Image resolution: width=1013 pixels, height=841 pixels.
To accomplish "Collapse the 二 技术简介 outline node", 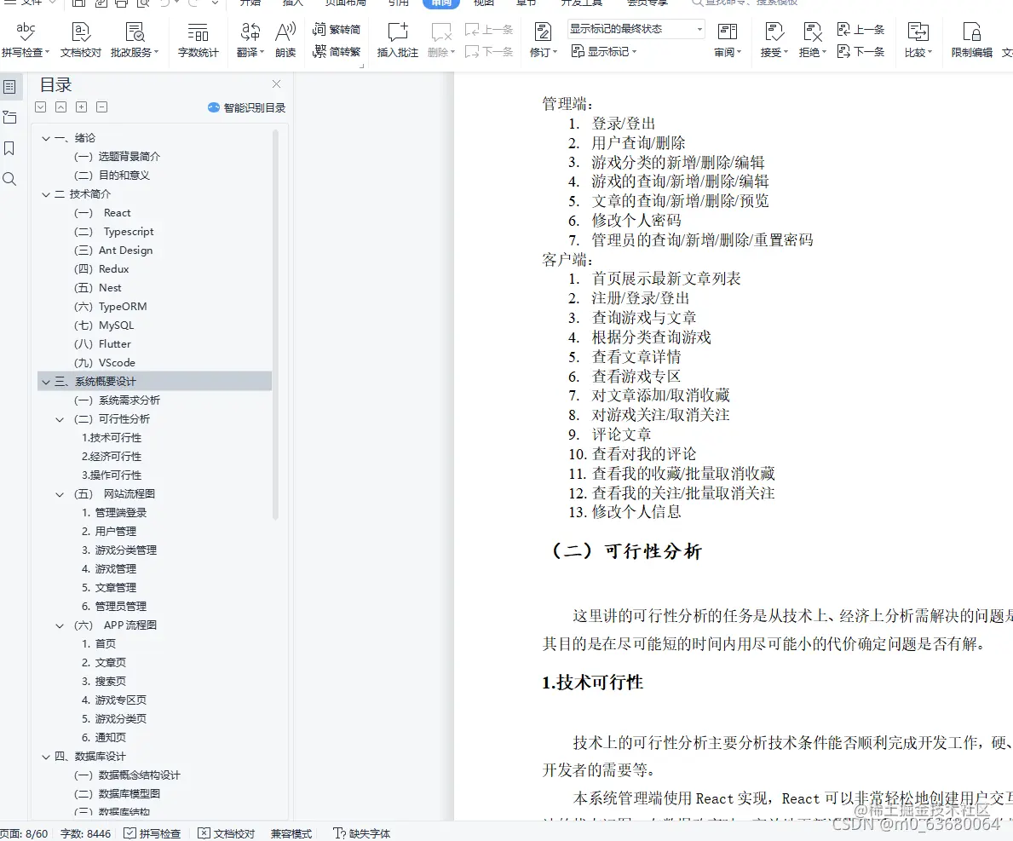I will pyautogui.click(x=46, y=194).
